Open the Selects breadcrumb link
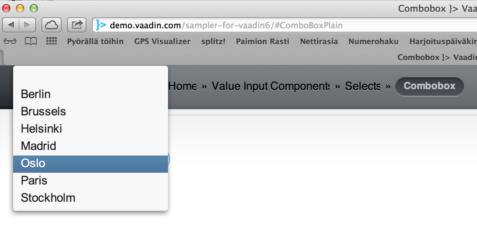This screenshot has height=237, width=477. click(362, 86)
